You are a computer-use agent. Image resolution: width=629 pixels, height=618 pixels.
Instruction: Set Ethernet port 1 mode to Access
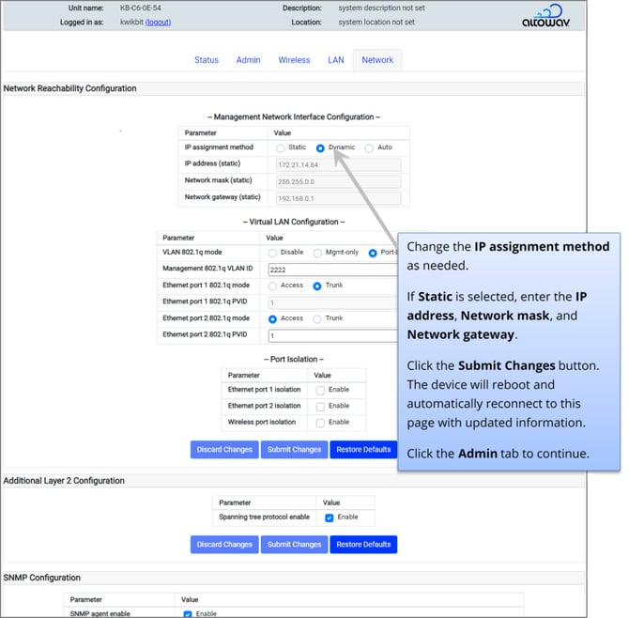(272, 286)
